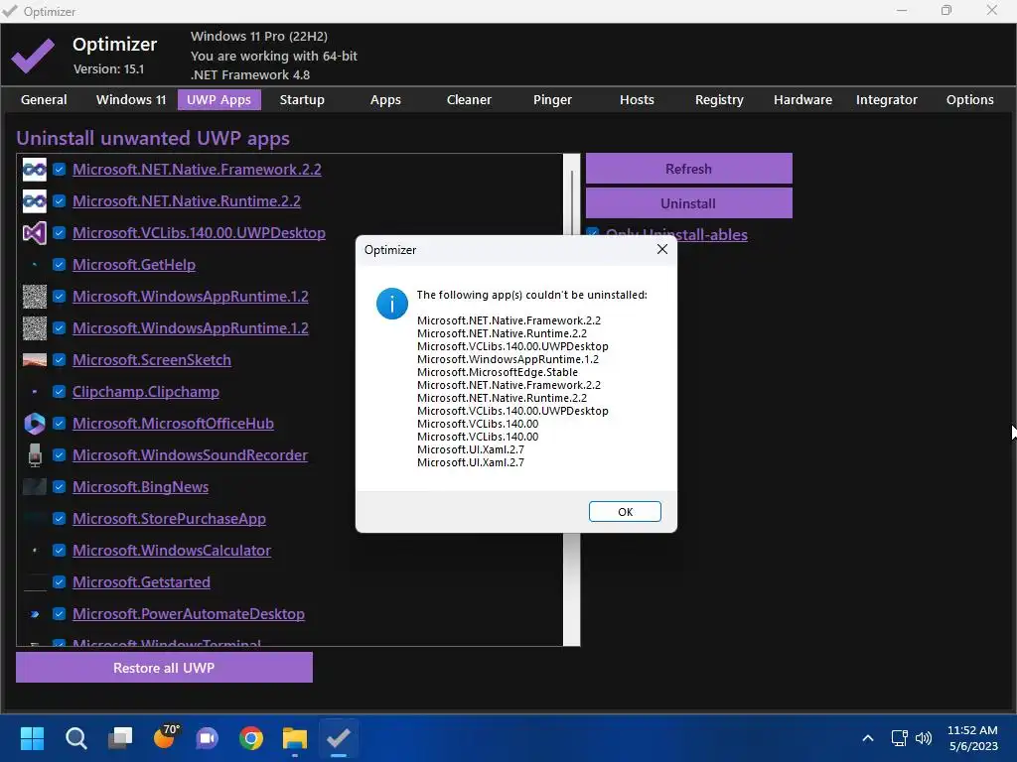This screenshot has width=1017, height=762.
Task: Switch to the Windows 11 tab
Action: (x=131, y=100)
